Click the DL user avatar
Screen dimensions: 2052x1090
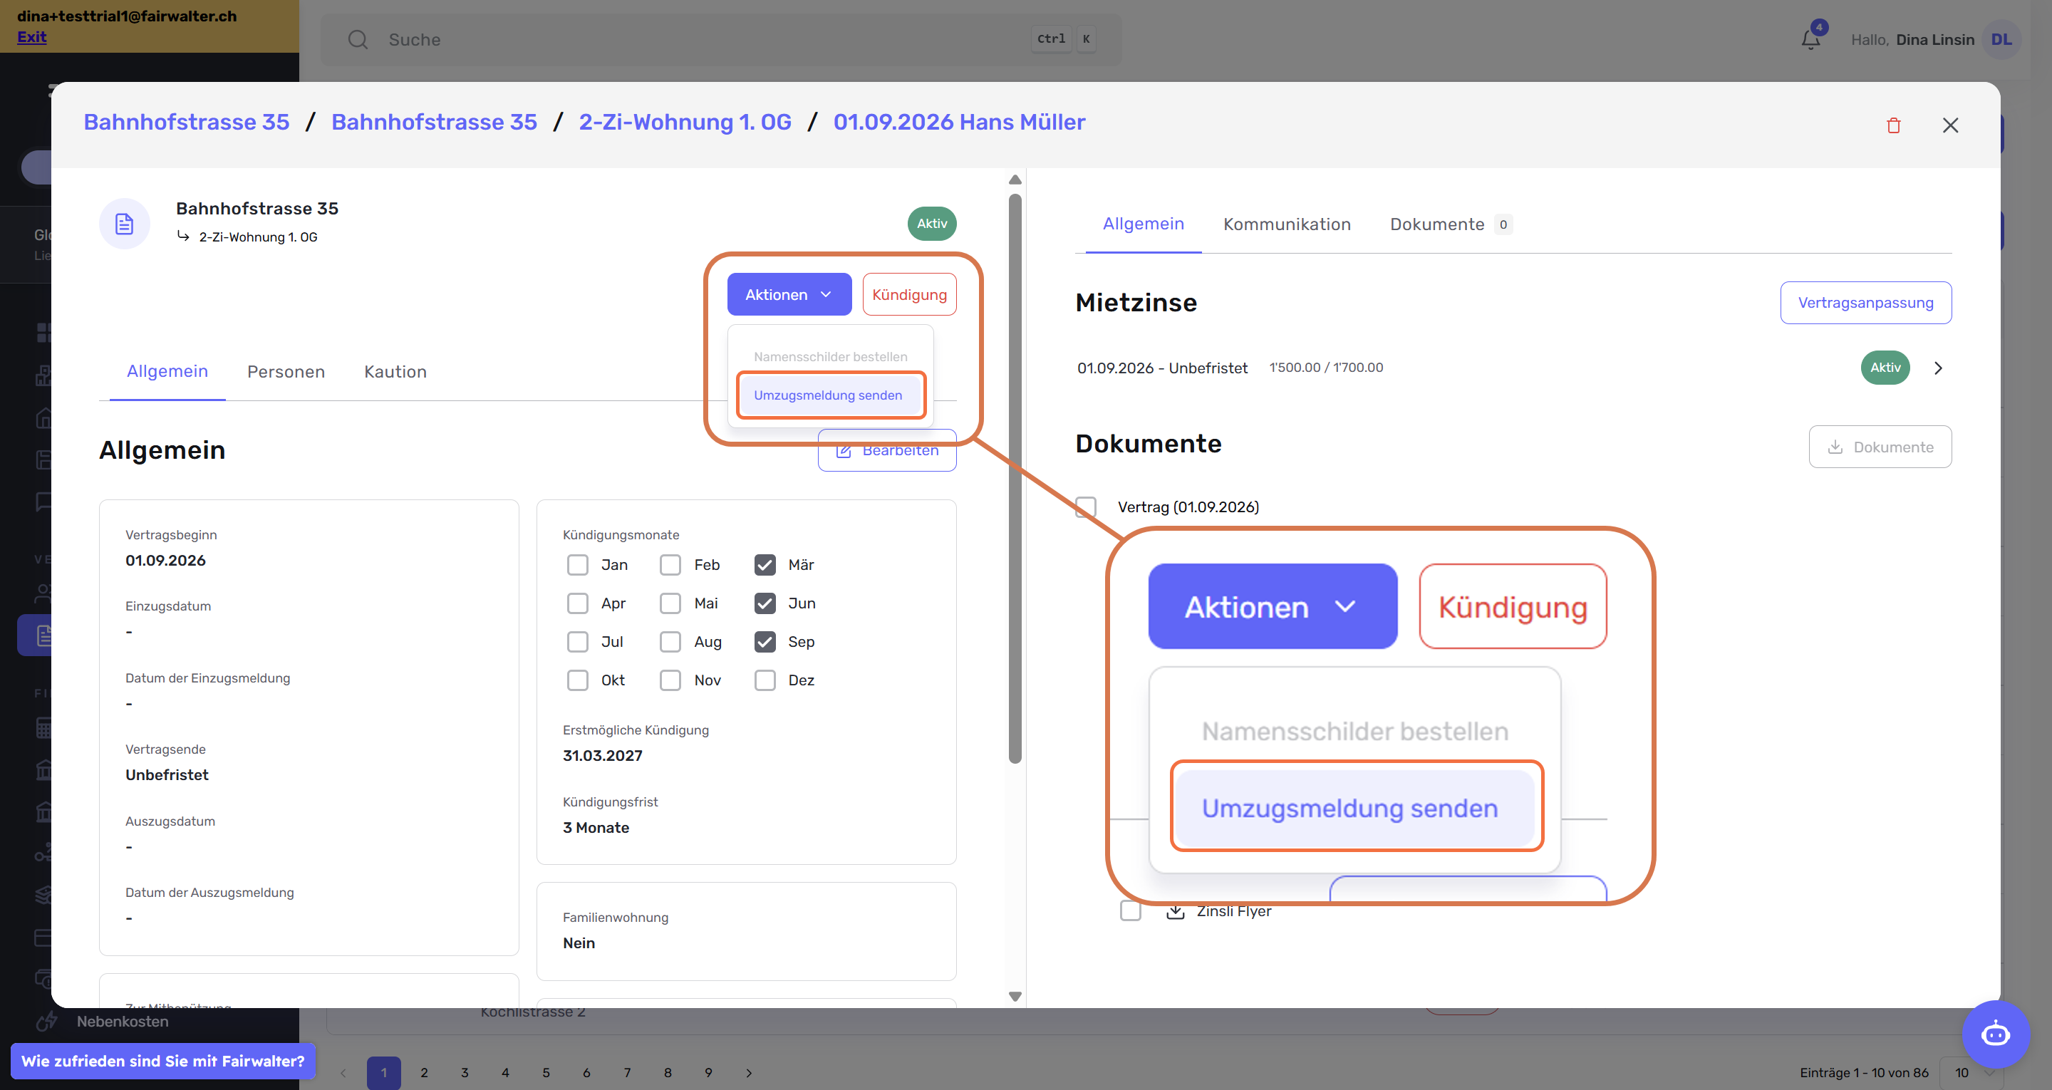(x=2001, y=39)
